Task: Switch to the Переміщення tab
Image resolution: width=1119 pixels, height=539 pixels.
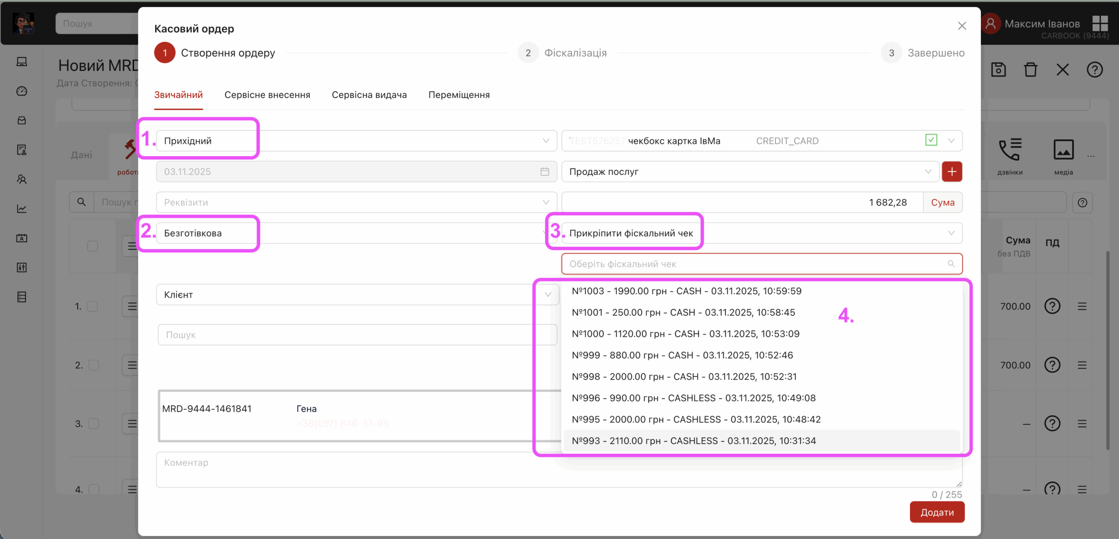Action: pyautogui.click(x=459, y=95)
